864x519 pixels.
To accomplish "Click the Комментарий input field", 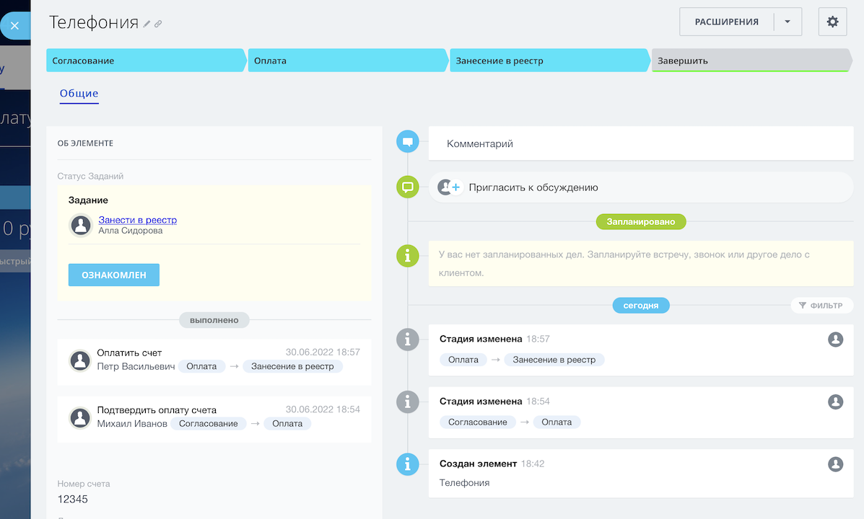I will click(x=640, y=144).
